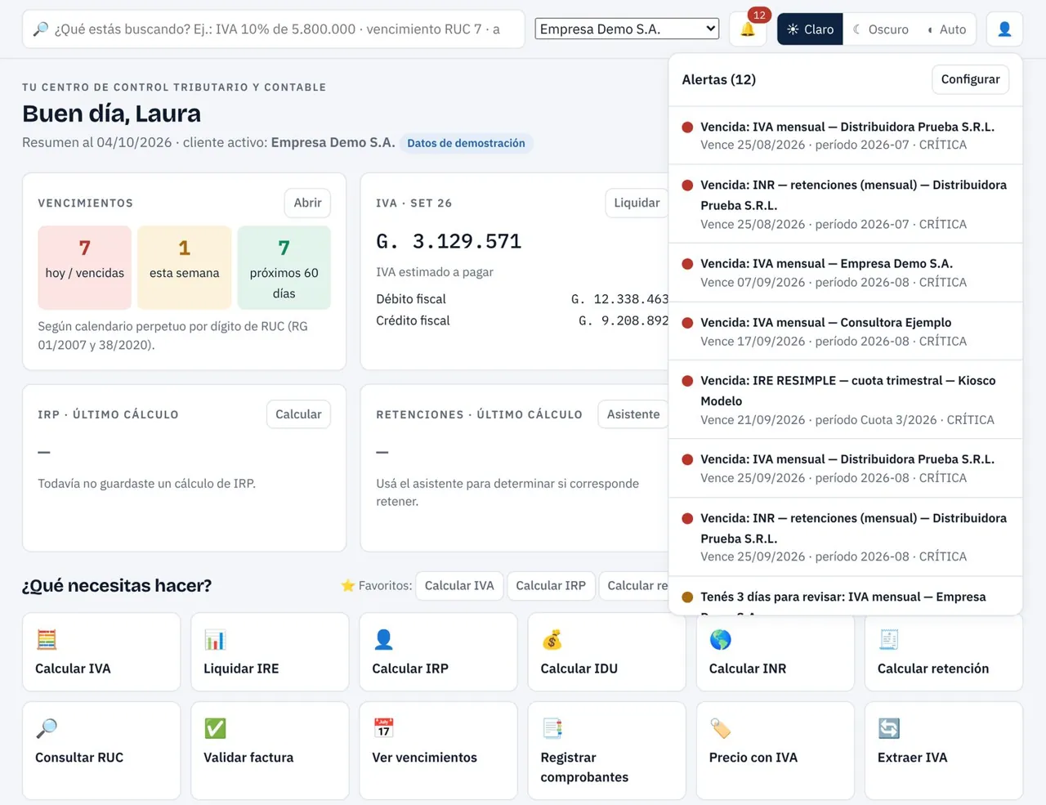The height and width of the screenshot is (805, 1046).
Task: Click the Registrar comprobantes document icon
Action: click(552, 728)
